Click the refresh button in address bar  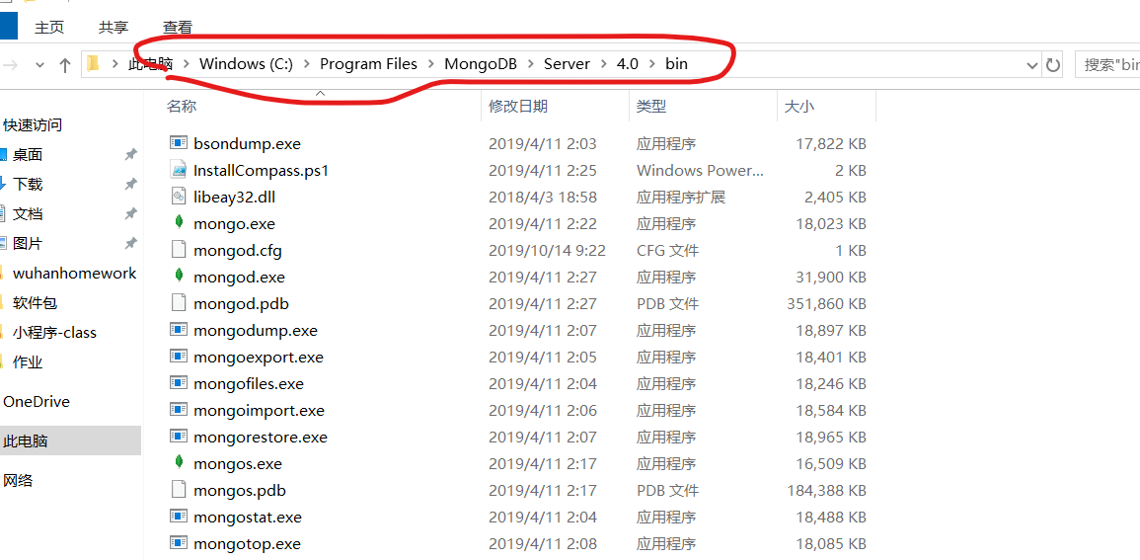point(1053,65)
